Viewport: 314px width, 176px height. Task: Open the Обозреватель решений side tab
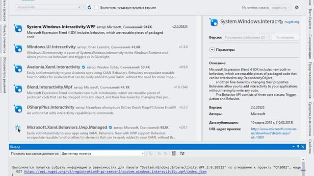tap(4, 75)
